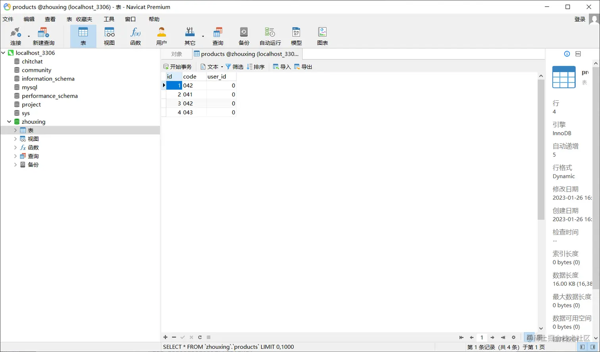Screen dimensions: 600x352
Task: Click the 排序 sort button
Action: pos(256,67)
